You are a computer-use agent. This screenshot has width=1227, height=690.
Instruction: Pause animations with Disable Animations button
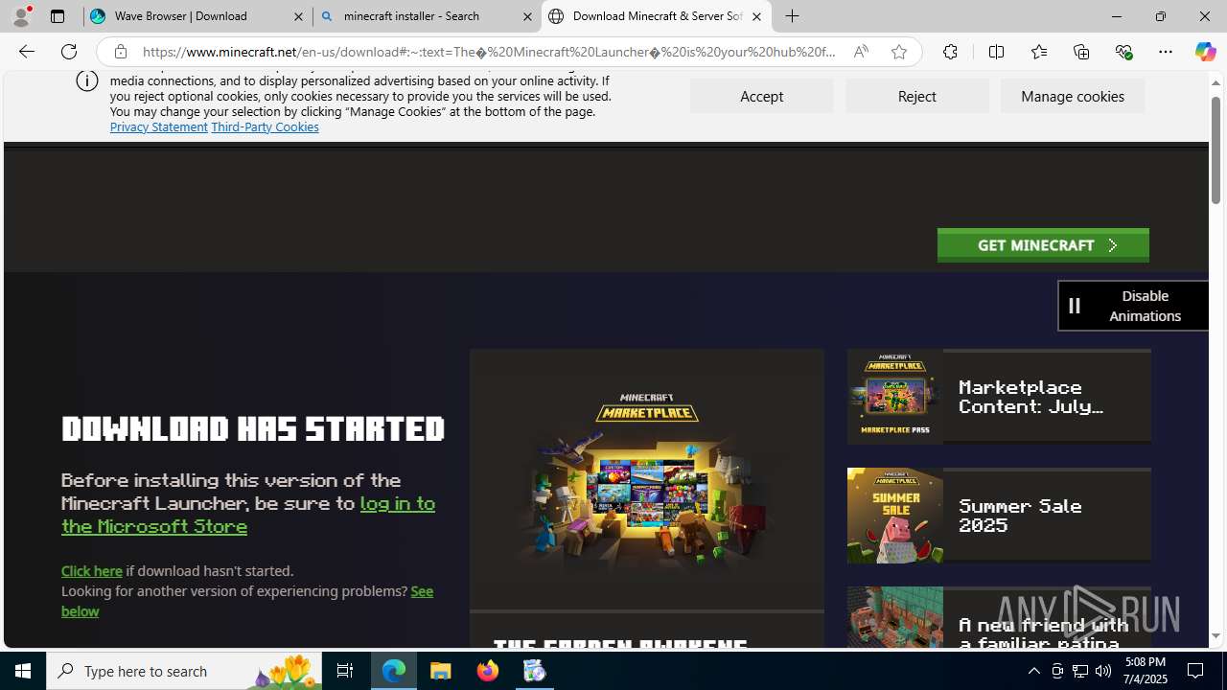coord(1133,306)
